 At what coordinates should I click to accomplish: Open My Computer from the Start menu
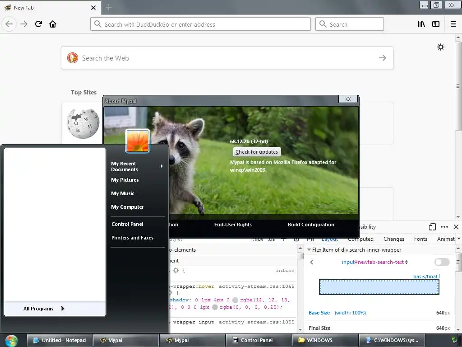pos(127,207)
